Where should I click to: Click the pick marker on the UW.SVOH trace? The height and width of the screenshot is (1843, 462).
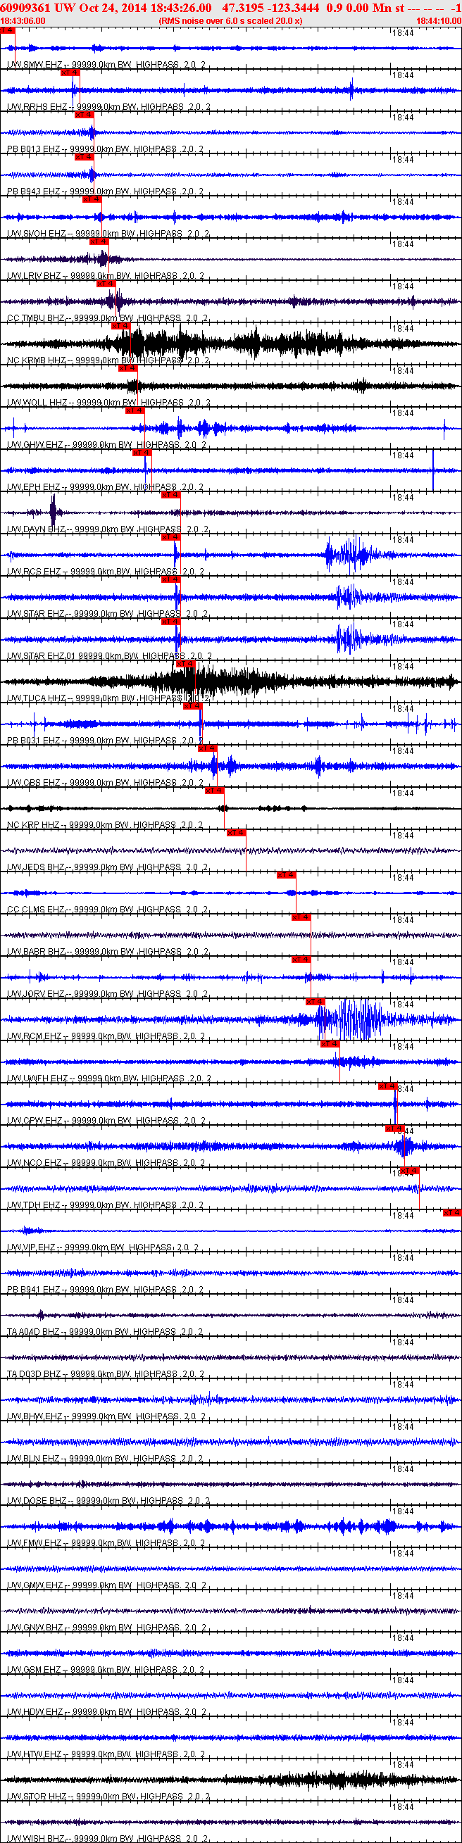tap(91, 199)
